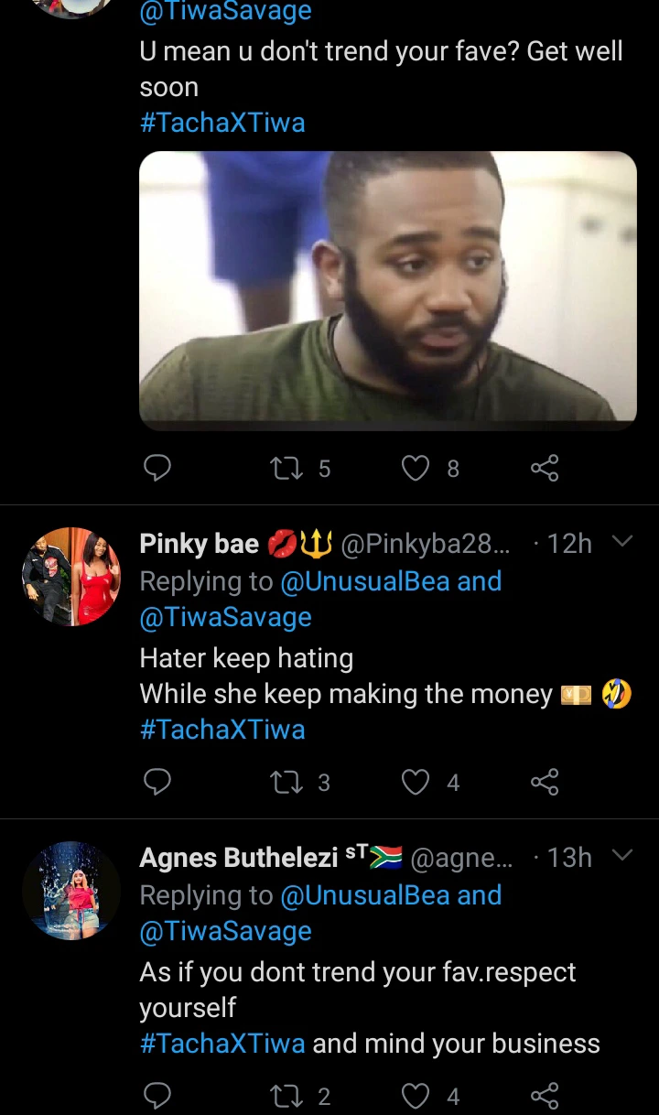Share Agnes Buthelezi's tweet

click(545, 1096)
